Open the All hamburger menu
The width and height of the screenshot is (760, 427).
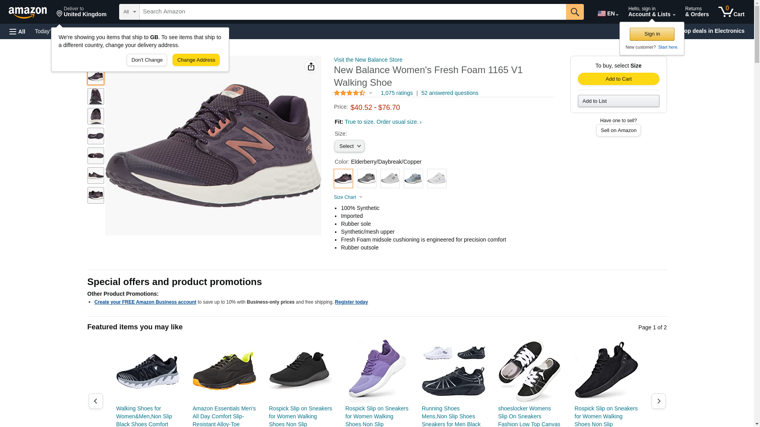click(17, 32)
